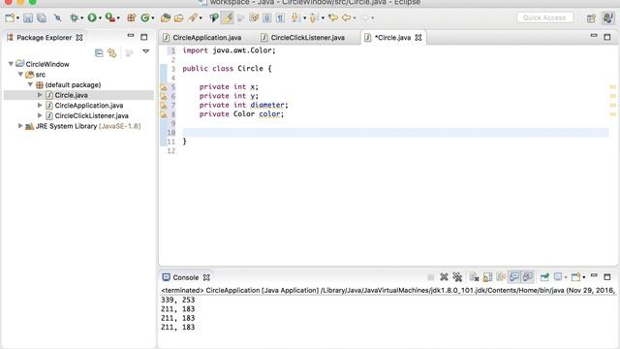620x349 pixels.
Task: Click the Back navigation arrow icon
Action: point(347,17)
